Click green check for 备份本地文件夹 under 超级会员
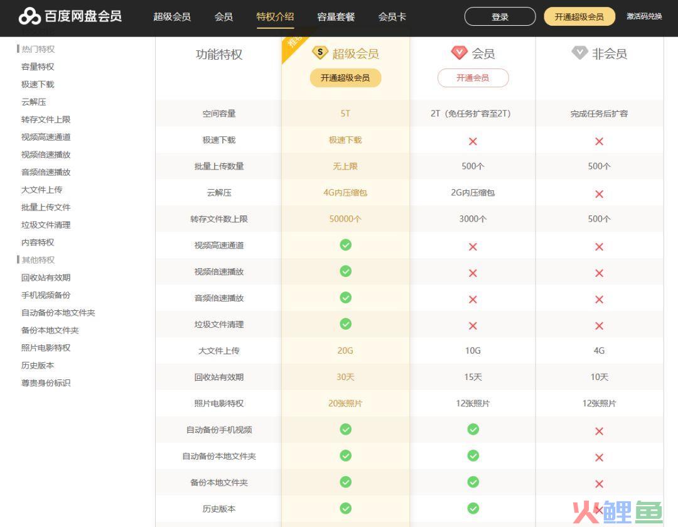The width and height of the screenshot is (678, 527). (345, 482)
